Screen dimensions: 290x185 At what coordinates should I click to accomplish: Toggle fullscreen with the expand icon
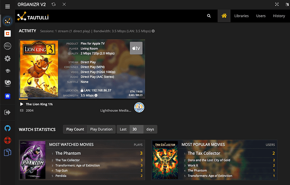[x=277, y=4]
